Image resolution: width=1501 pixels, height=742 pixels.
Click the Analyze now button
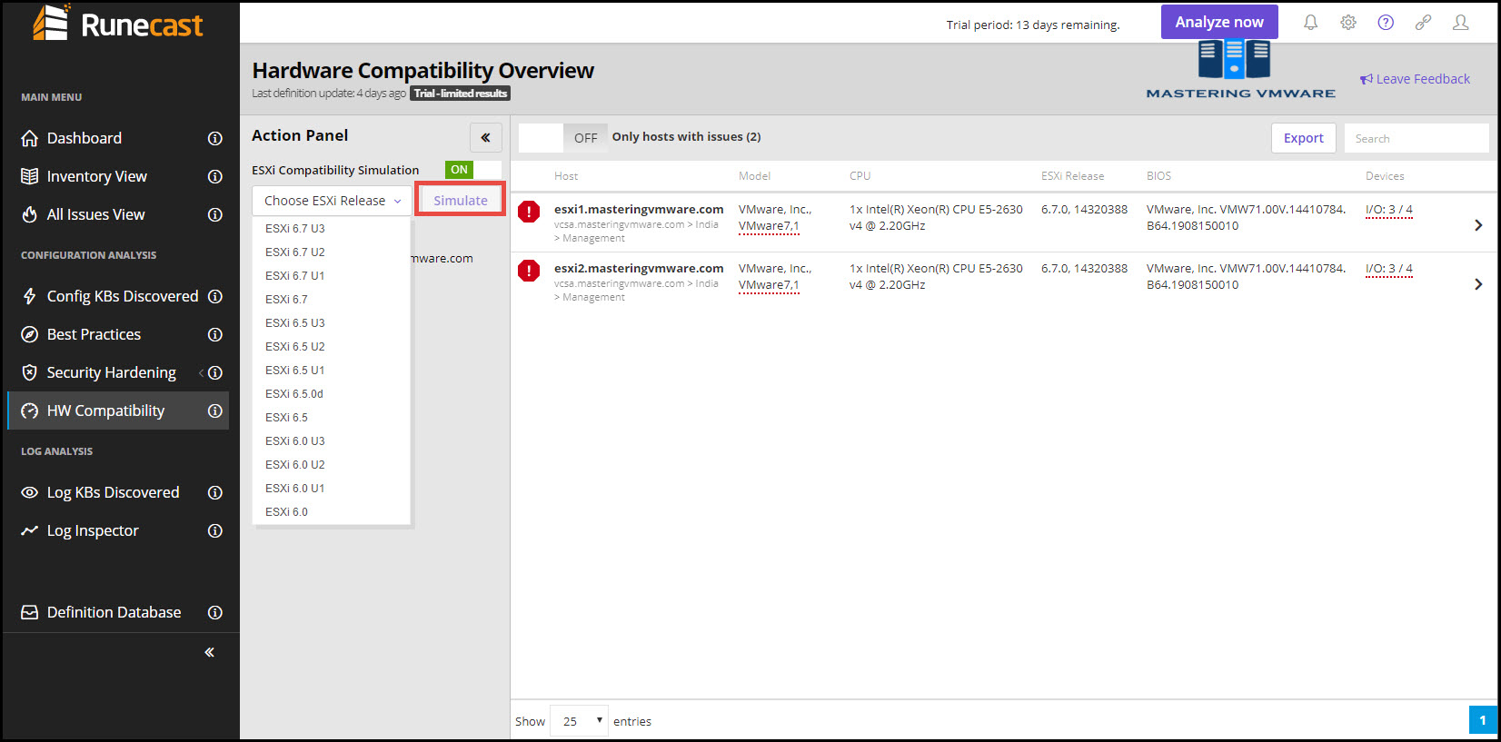coord(1219,22)
